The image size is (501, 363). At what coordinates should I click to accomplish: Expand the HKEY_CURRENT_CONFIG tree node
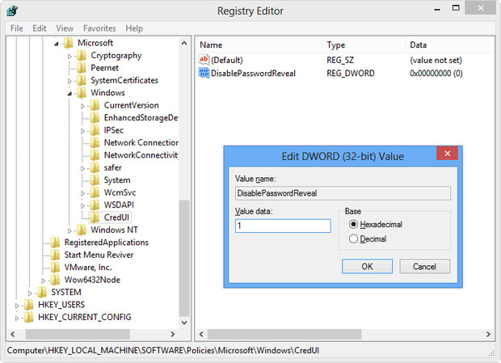click(x=17, y=318)
